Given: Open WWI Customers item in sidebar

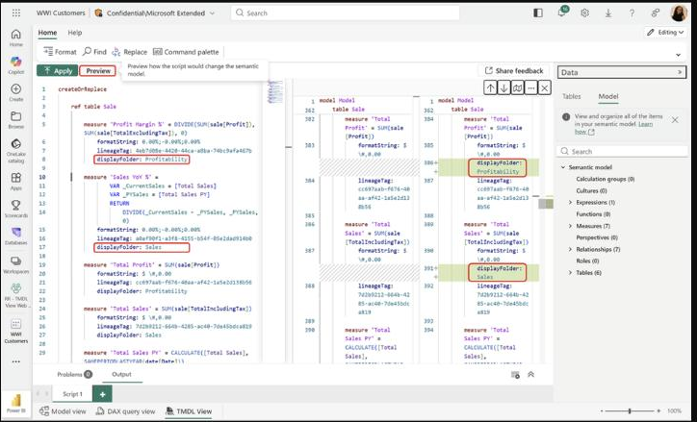Looking at the screenshot, I should pyautogui.click(x=16, y=331).
